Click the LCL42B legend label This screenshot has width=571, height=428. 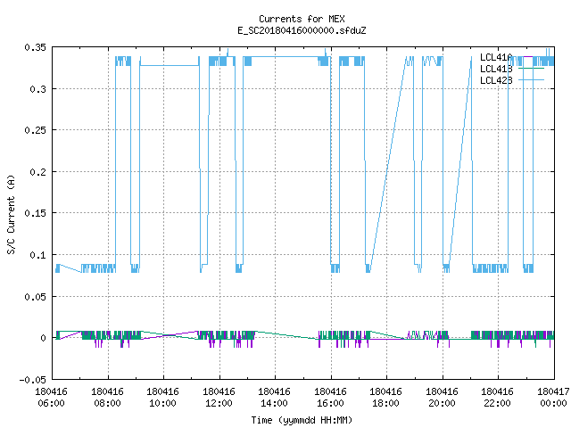[496, 80]
